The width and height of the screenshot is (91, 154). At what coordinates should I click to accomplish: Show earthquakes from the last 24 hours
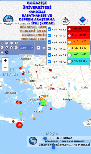2,43
